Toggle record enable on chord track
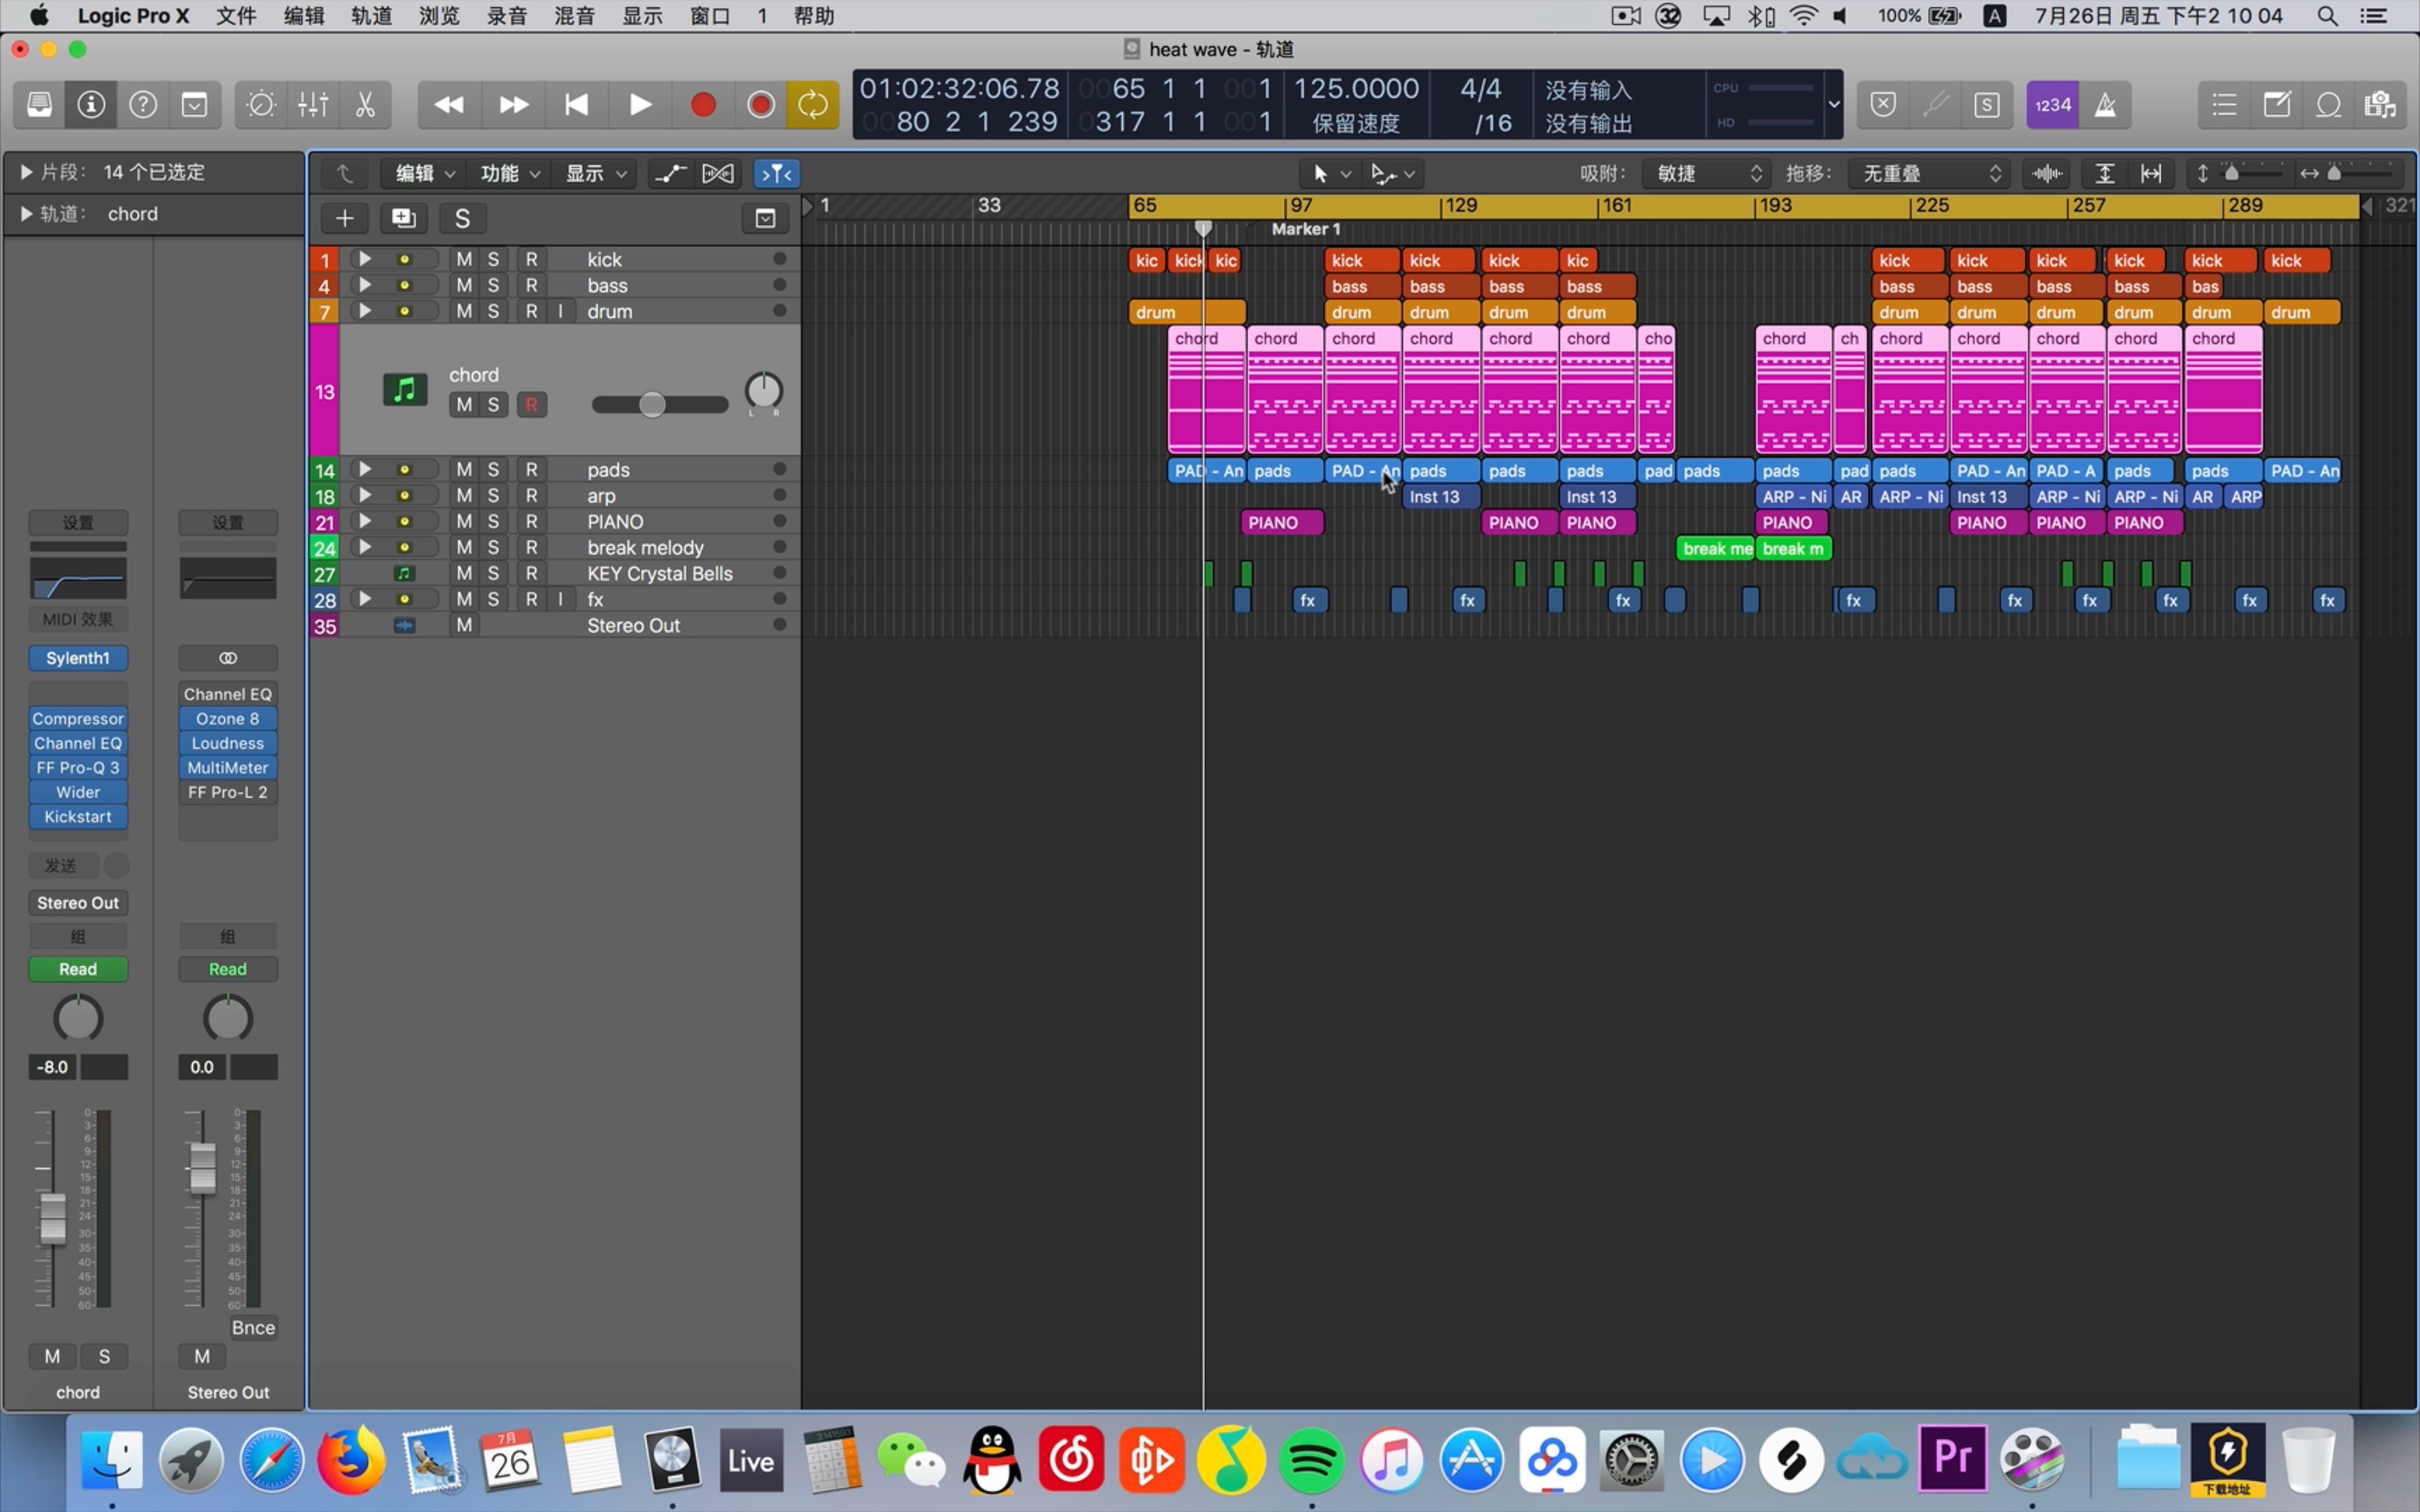Image resolution: width=2420 pixels, height=1512 pixels. tap(531, 405)
